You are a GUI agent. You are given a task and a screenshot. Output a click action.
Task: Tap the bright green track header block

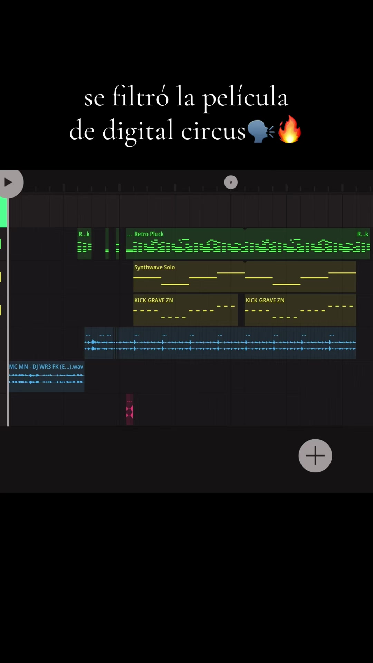3,212
